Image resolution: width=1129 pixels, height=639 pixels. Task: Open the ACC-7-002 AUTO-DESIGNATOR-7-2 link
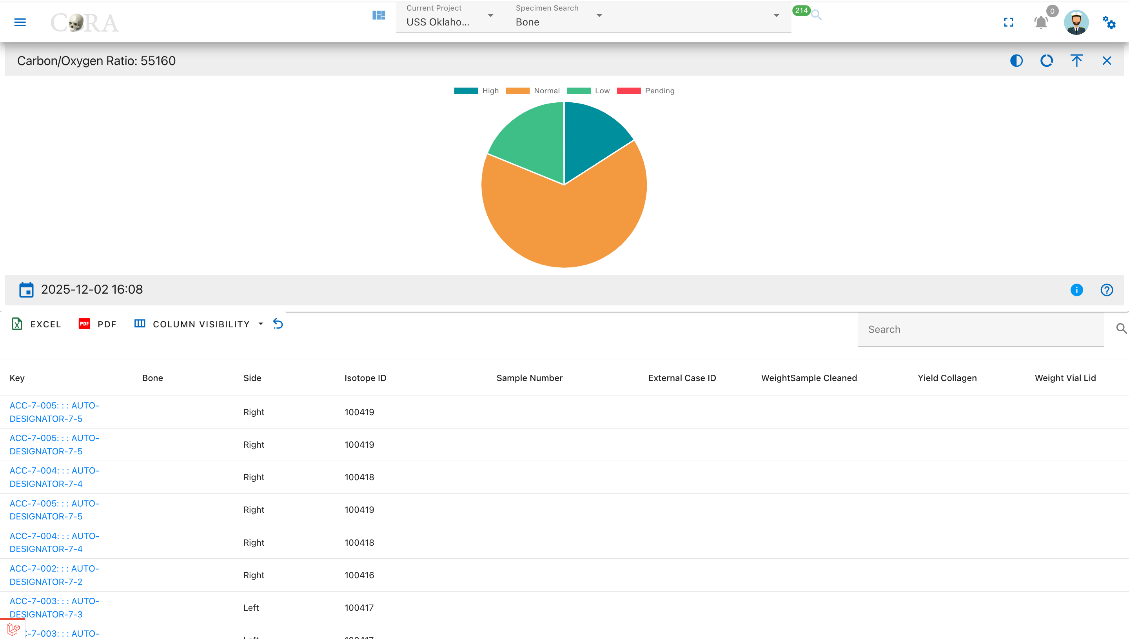(54, 575)
